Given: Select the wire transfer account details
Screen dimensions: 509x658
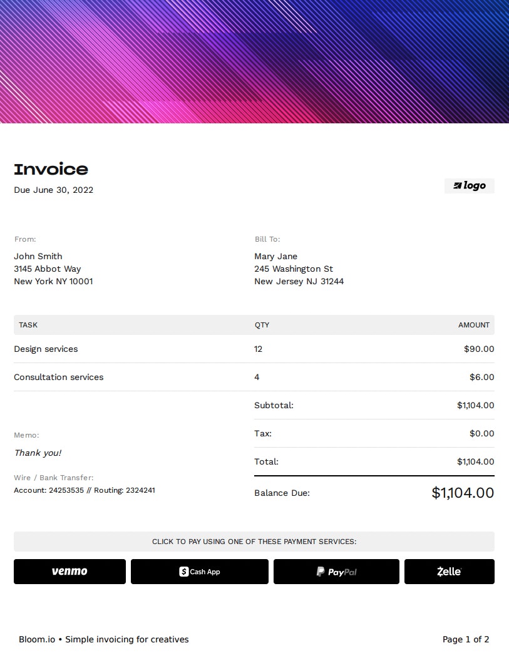Looking at the screenshot, I should click(84, 490).
